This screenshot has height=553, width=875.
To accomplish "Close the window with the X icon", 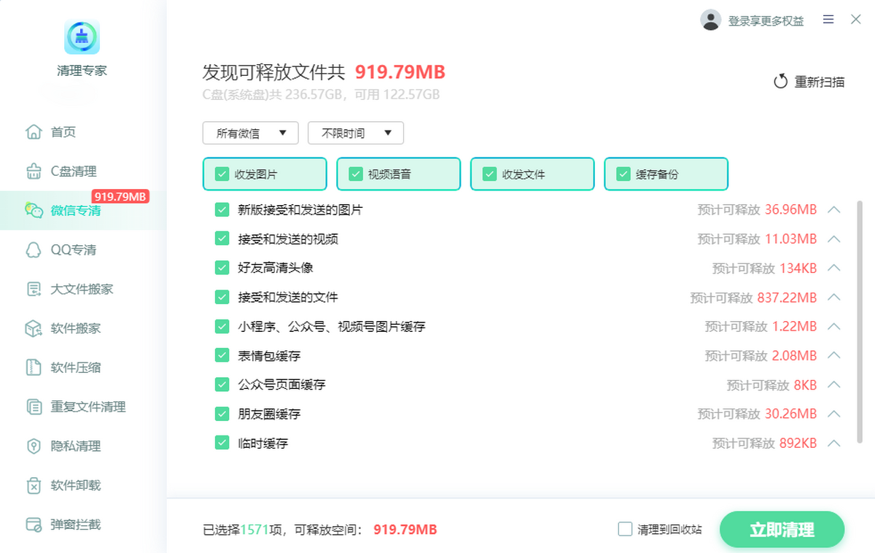I will 856,20.
